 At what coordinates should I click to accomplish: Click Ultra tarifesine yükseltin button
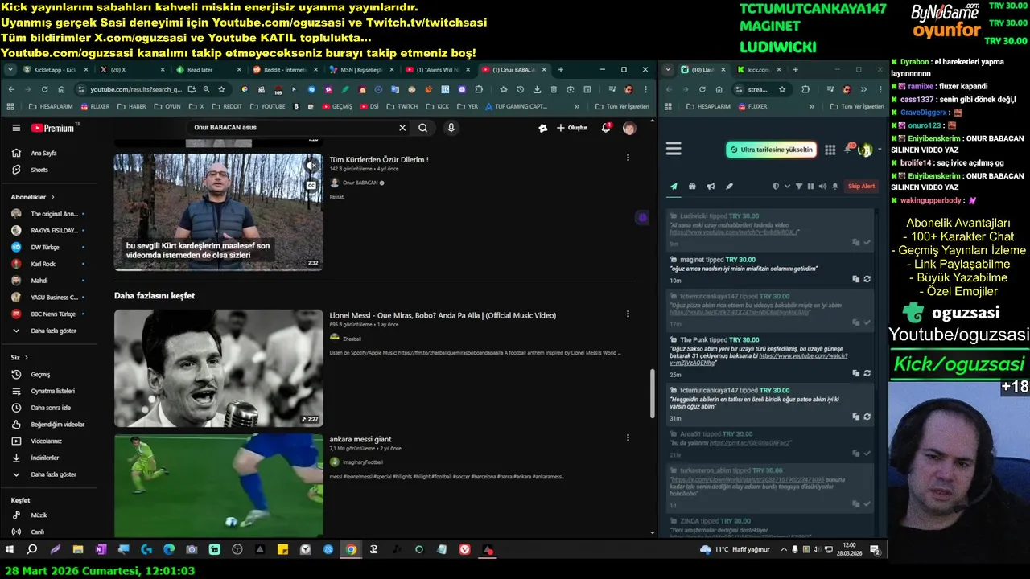point(771,150)
